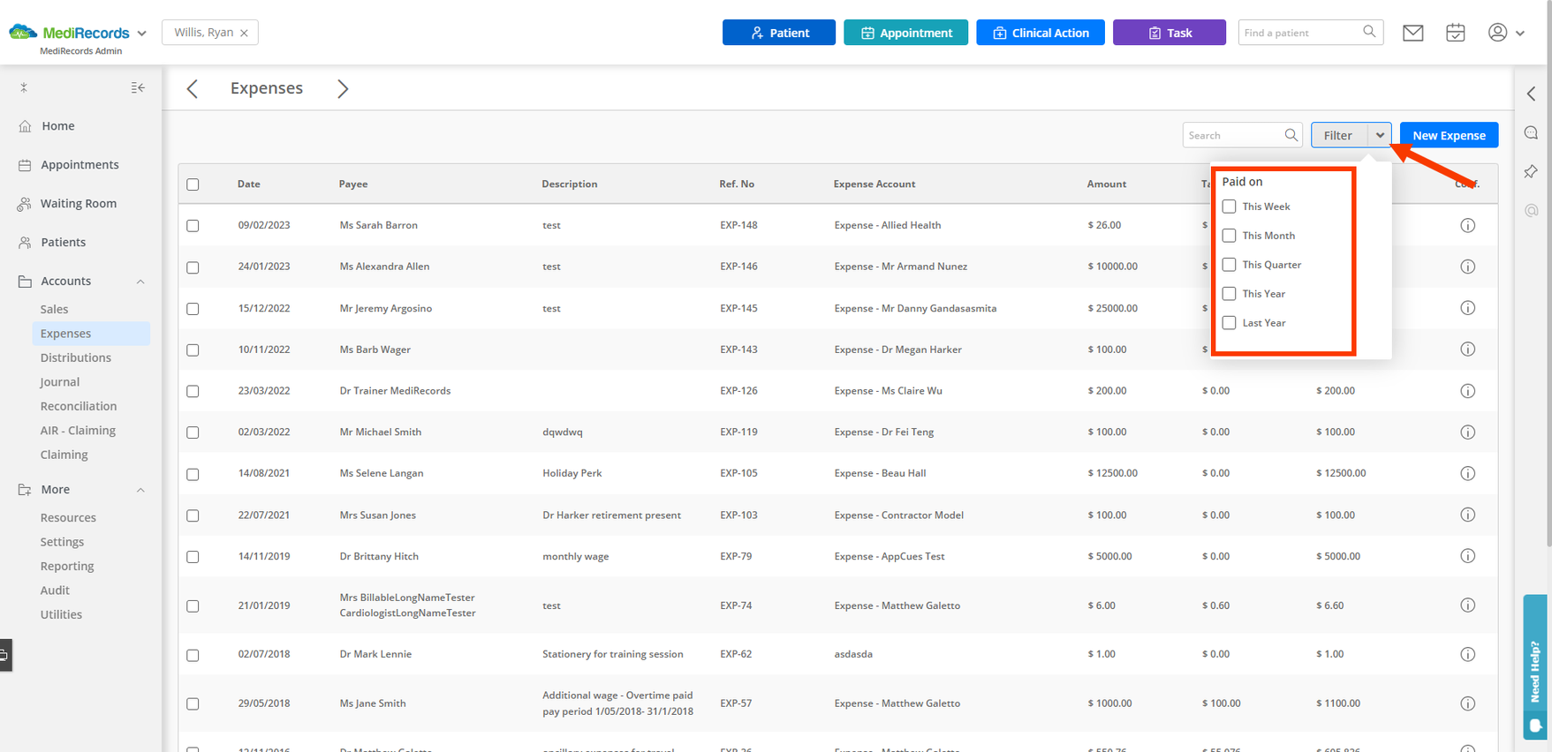Click the Clinical Action button

pos(1040,33)
